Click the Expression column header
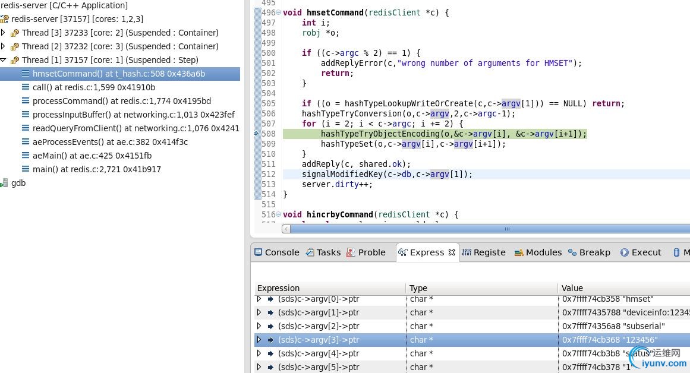 [x=330, y=288]
